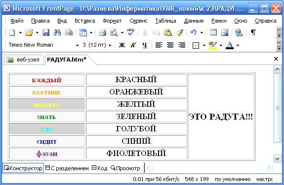
Task: Open highlight color dropdown arrow
Action: click(221, 45)
